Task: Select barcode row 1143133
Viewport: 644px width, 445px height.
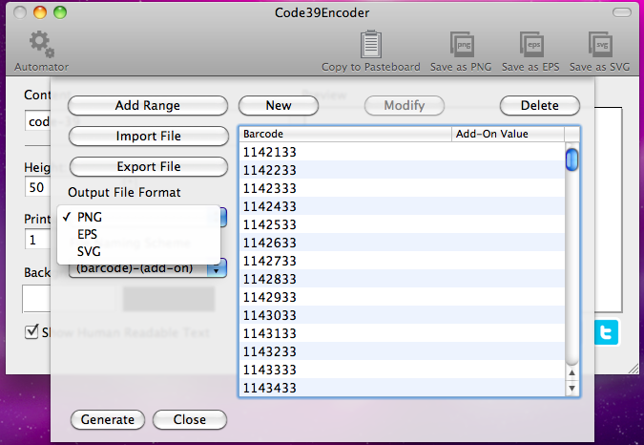Action: (x=402, y=333)
